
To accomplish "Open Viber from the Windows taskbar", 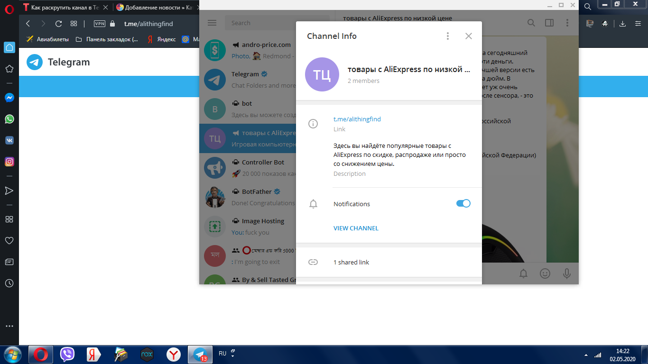I will [x=67, y=354].
